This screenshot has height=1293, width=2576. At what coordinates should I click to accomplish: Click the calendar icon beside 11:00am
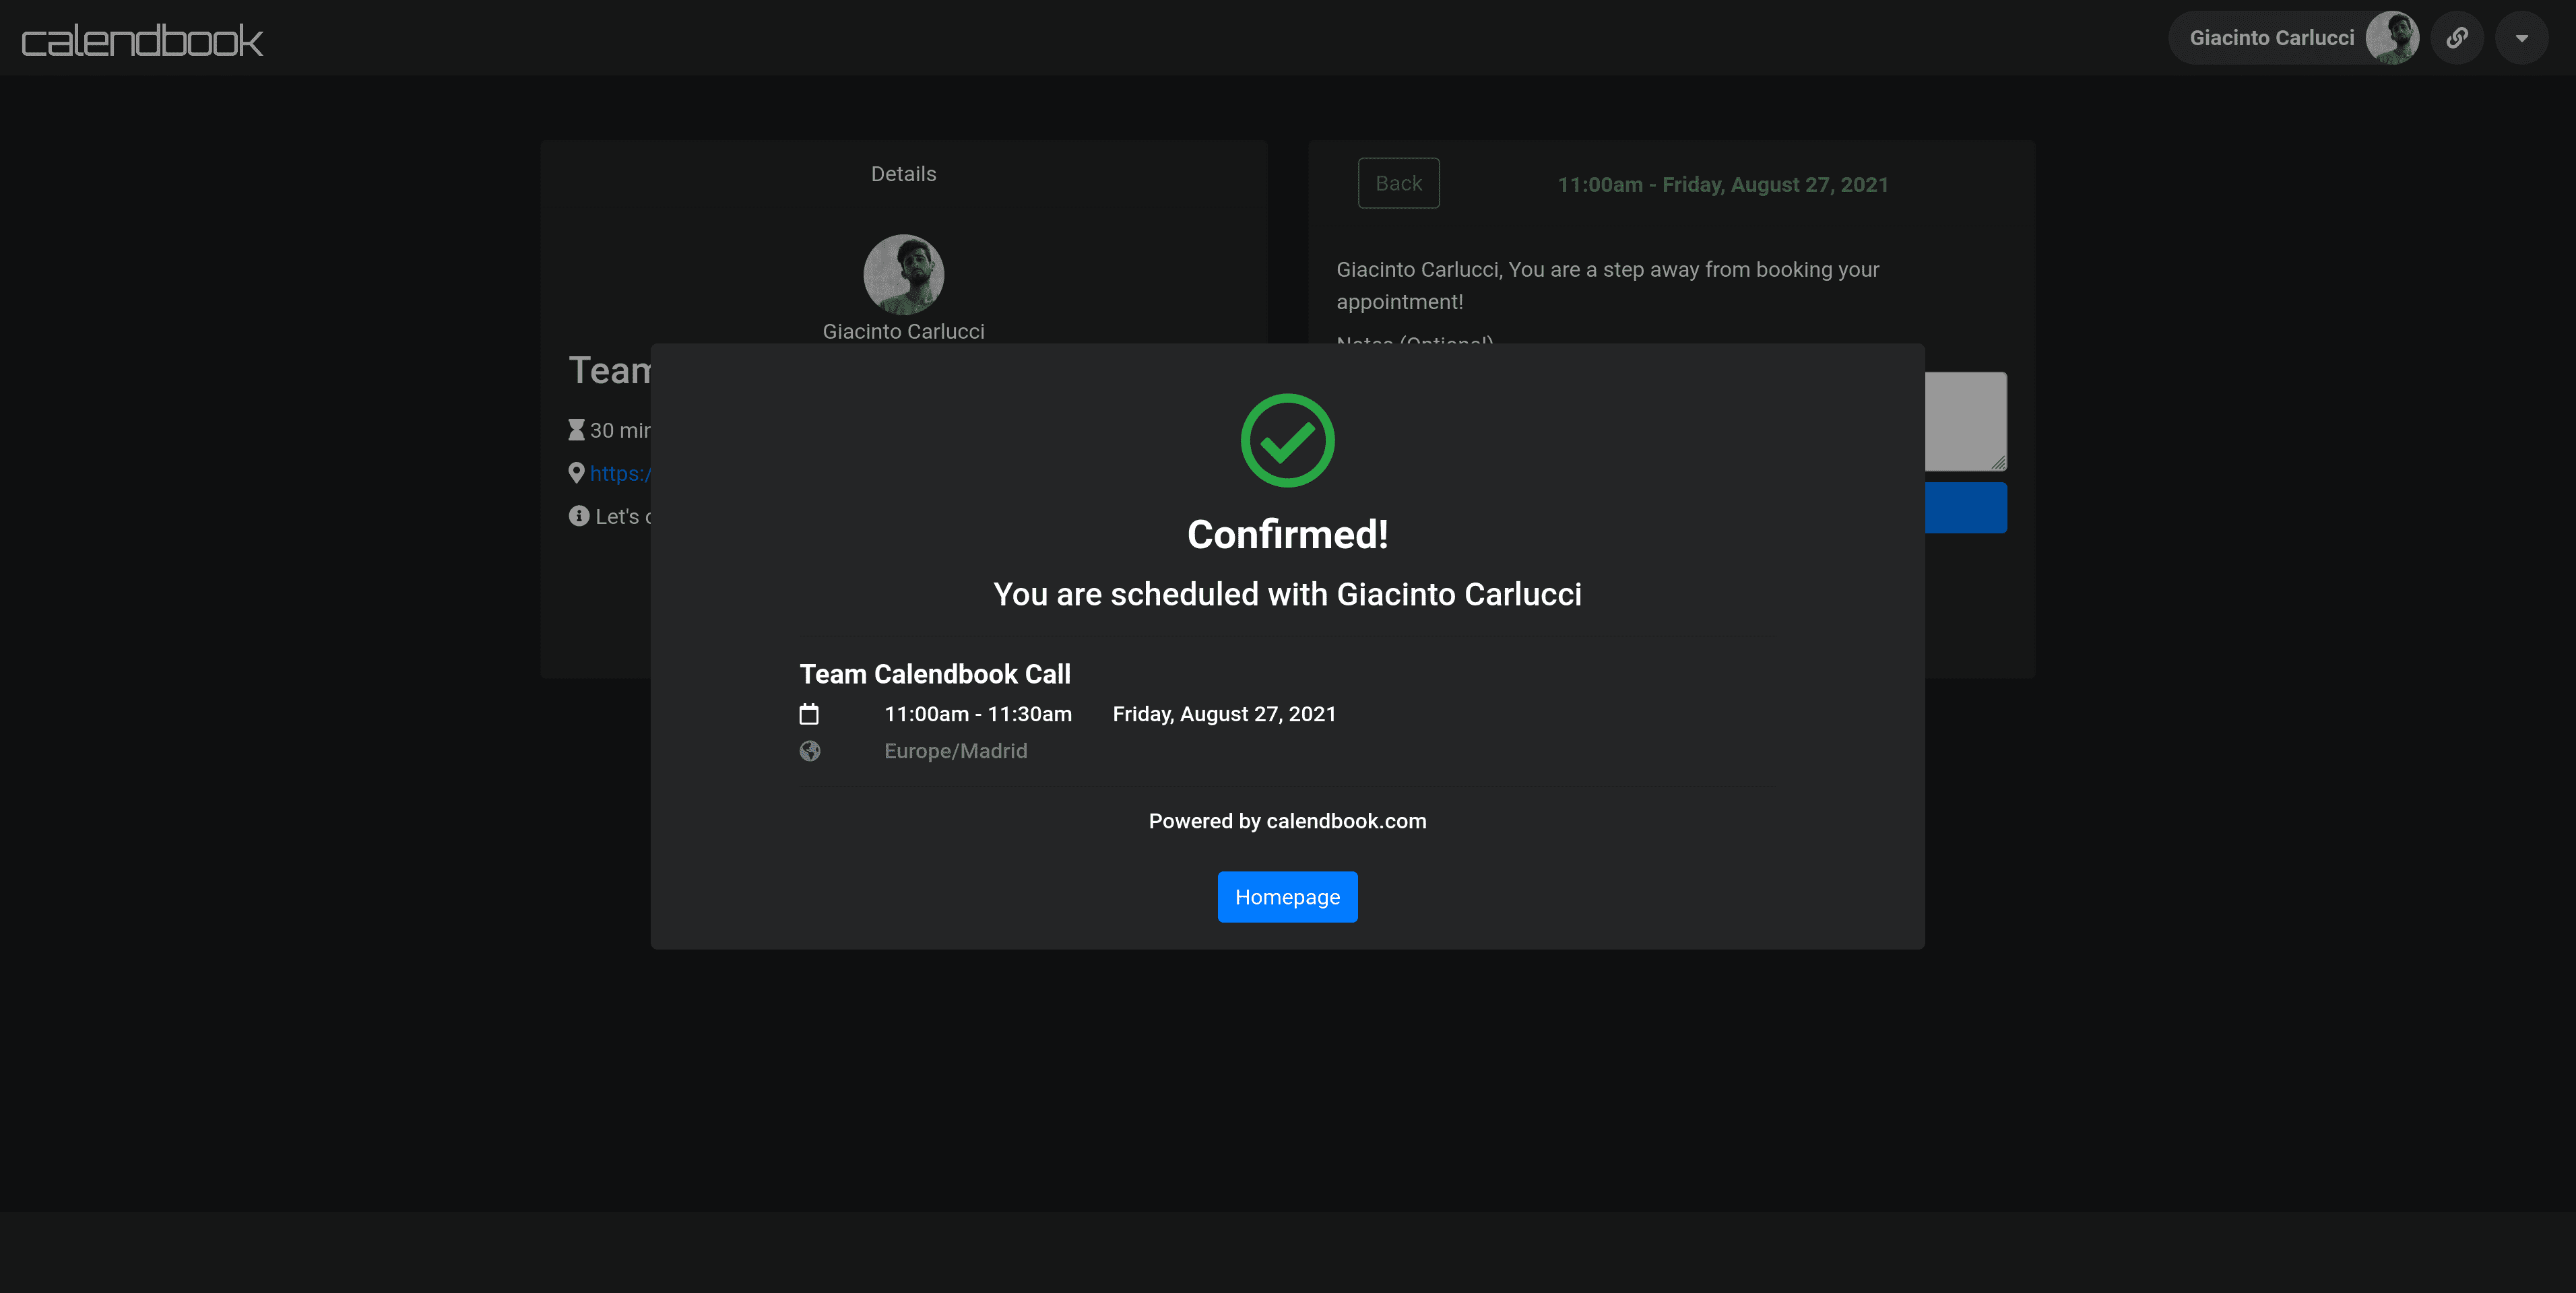coord(809,714)
